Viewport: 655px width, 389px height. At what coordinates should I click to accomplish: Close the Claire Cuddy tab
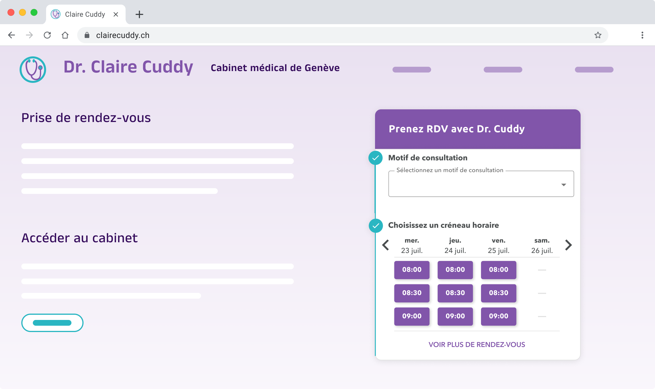pyautogui.click(x=116, y=14)
